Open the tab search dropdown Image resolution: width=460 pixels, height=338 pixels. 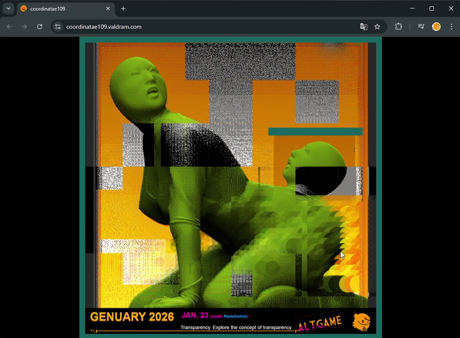[8, 8]
